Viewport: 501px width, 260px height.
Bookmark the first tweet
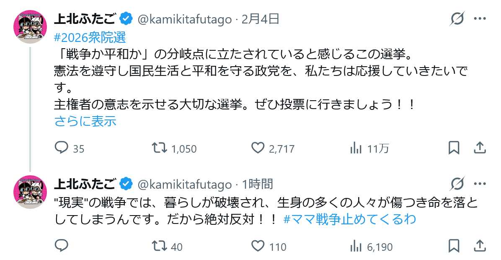[x=454, y=148]
